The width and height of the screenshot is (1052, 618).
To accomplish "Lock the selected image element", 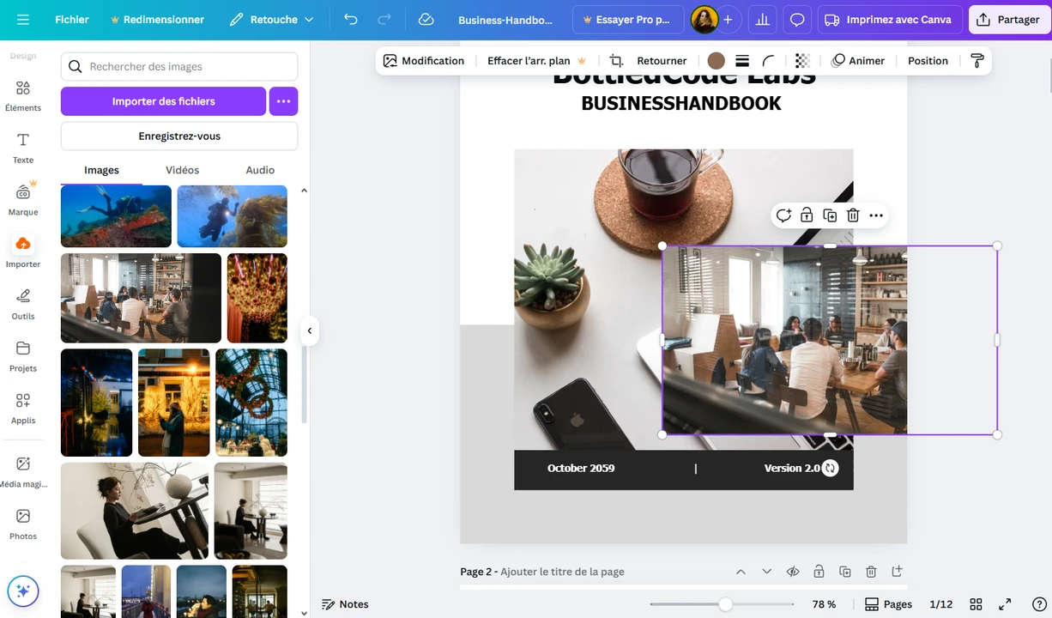I will [807, 215].
